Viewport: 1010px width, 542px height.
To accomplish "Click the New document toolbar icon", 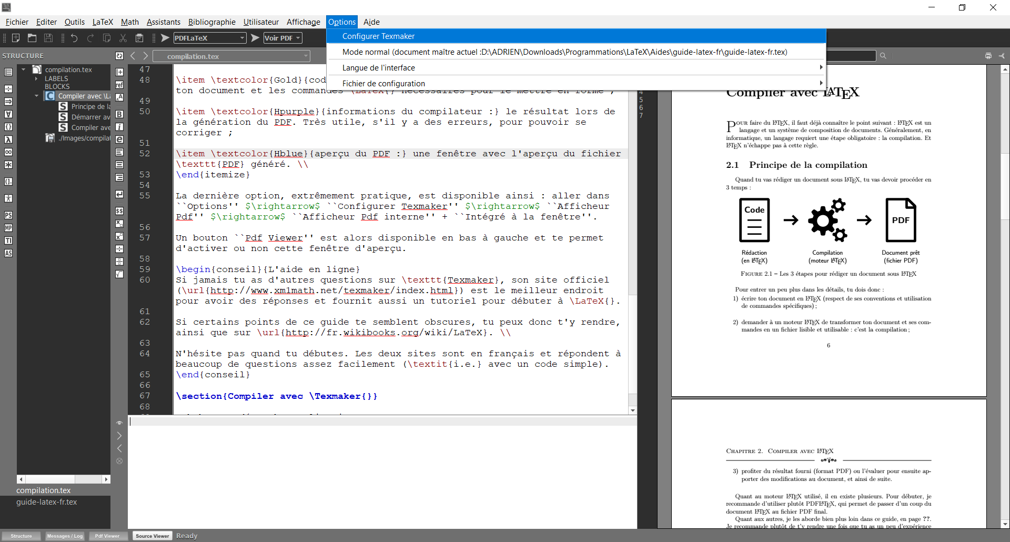I will [16, 38].
